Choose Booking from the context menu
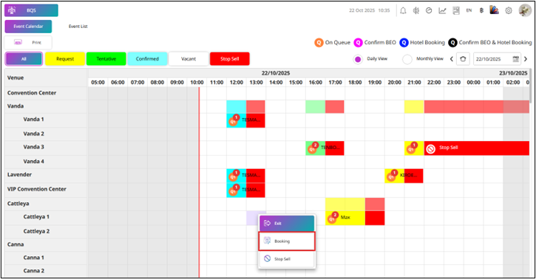The height and width of the screenshot is (279, 536). (x=286, y=241)
